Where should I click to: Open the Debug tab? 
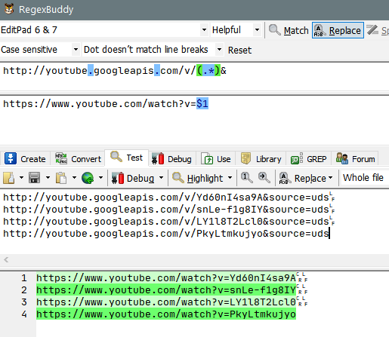(171, 159)
